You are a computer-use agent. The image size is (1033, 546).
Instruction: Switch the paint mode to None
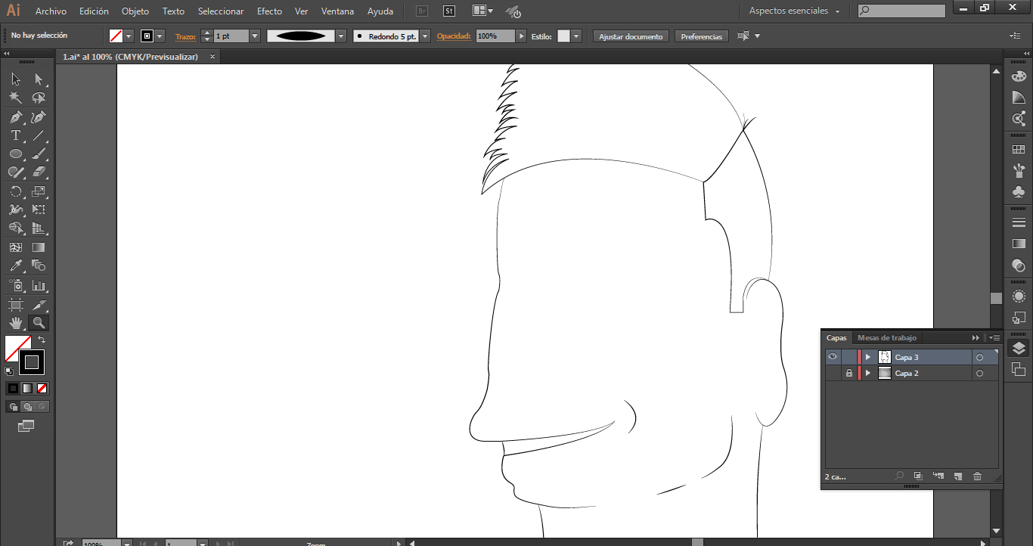click(x=42, y=389)
